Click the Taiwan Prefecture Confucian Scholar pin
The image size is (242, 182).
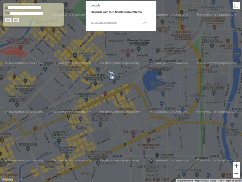click(x=26, y=81)
